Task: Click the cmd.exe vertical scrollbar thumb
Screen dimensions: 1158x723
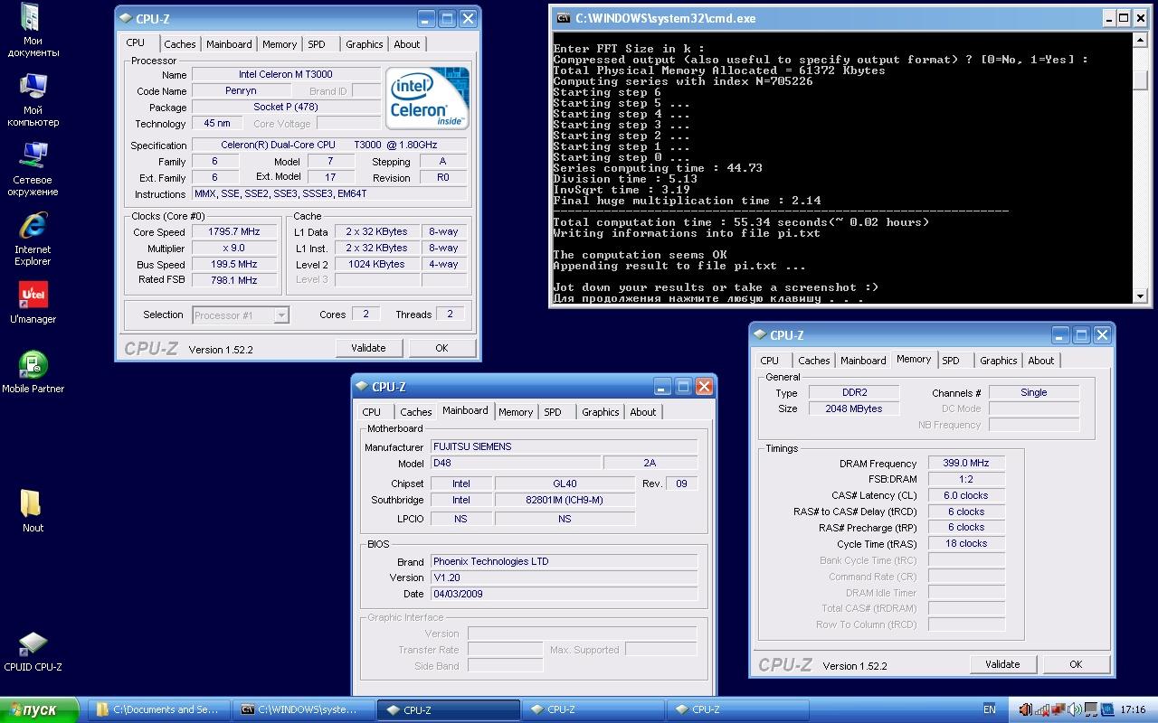Action: coord(1140,80)
